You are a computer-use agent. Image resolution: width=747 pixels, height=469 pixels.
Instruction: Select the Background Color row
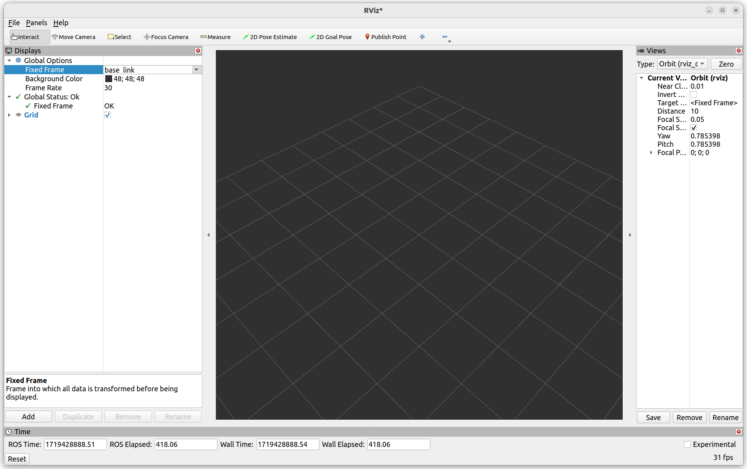point(103,79)
